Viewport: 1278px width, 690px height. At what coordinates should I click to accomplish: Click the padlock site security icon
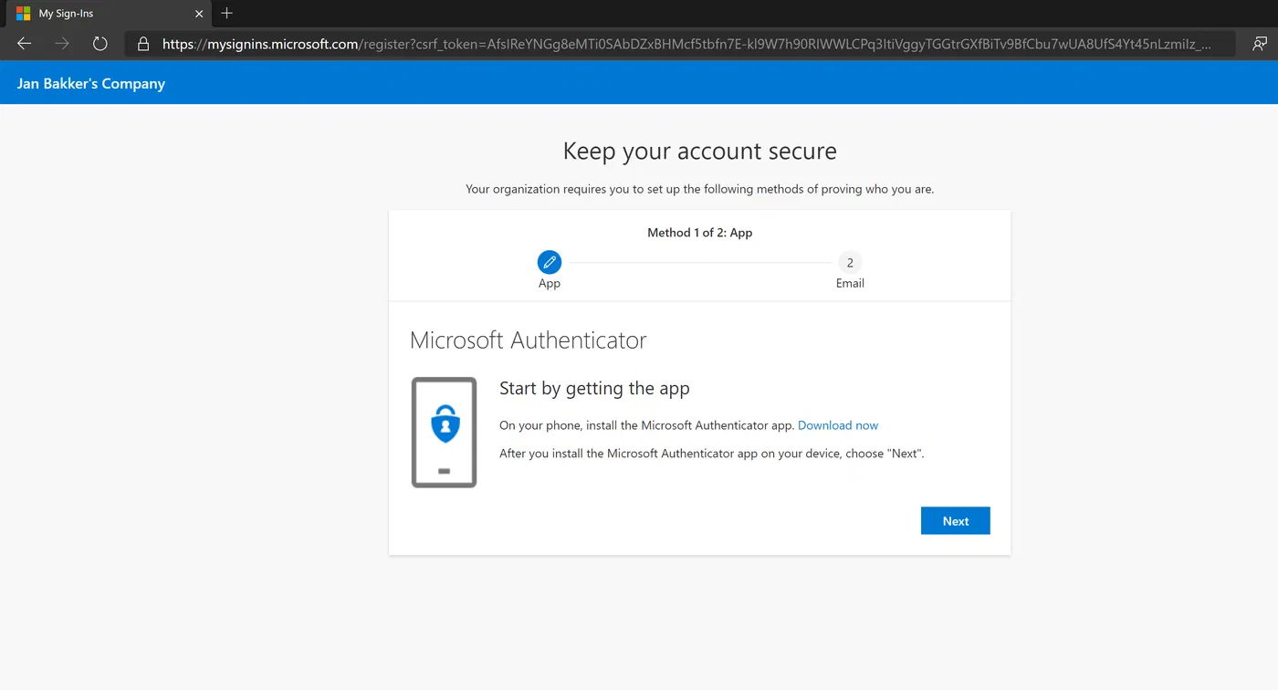pos(142,44)
